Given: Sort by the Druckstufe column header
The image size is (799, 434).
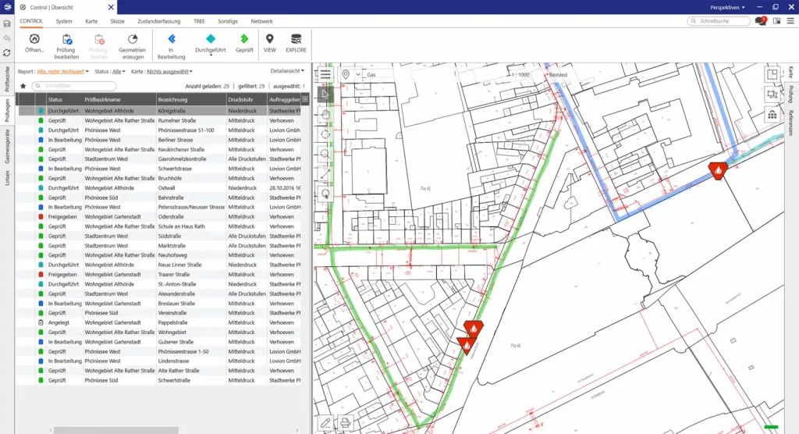Looking at the screenshot, I should [242, 100].
